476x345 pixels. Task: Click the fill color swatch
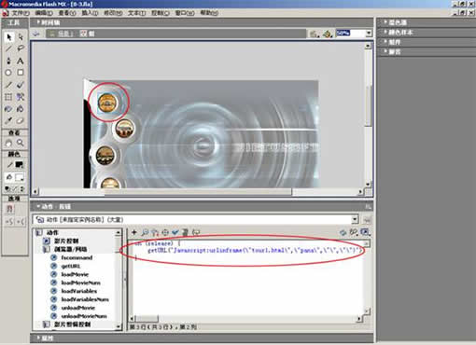[20, 177]
